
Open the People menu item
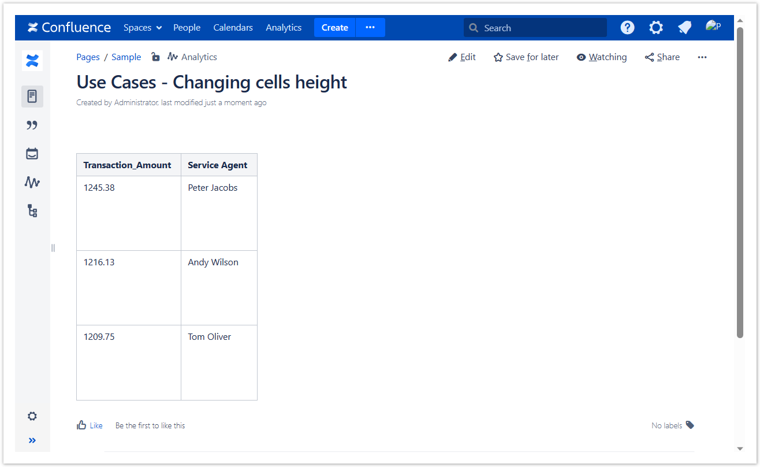pos(187,28)
